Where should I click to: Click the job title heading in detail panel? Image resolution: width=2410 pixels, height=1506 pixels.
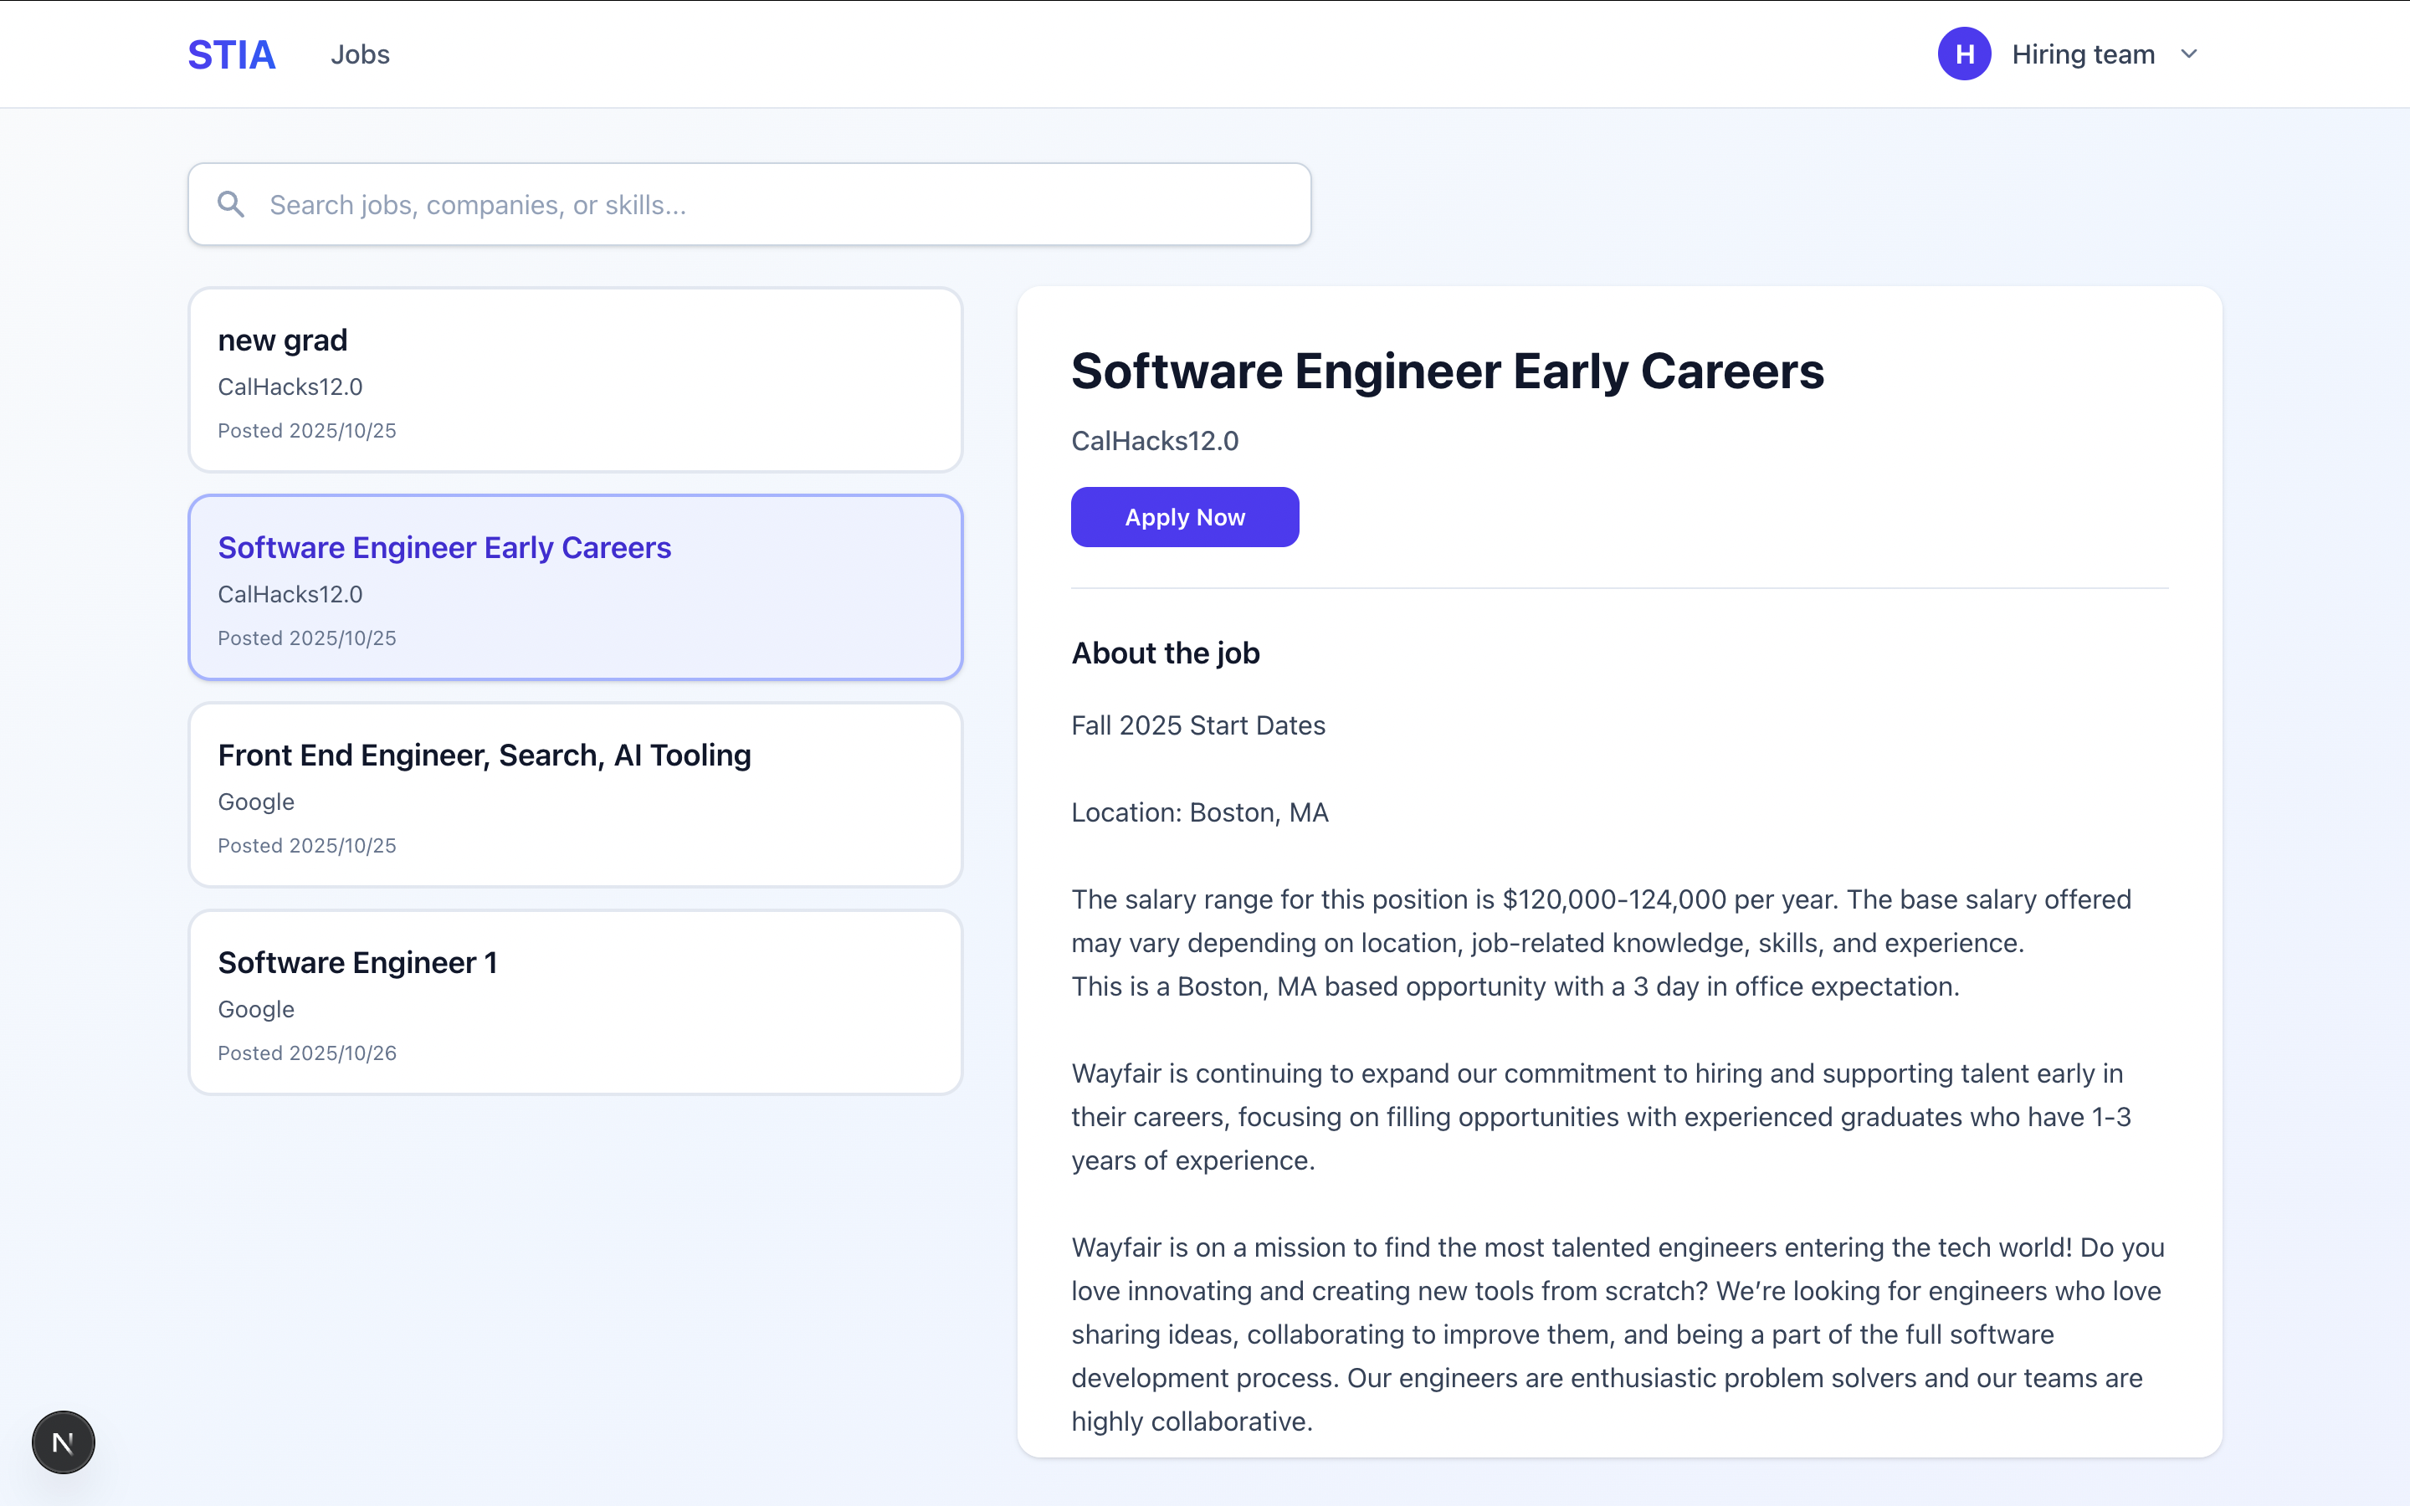click(1447, 371)
